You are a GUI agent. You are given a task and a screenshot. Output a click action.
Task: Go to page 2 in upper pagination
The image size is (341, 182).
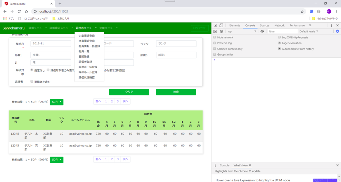112,101
